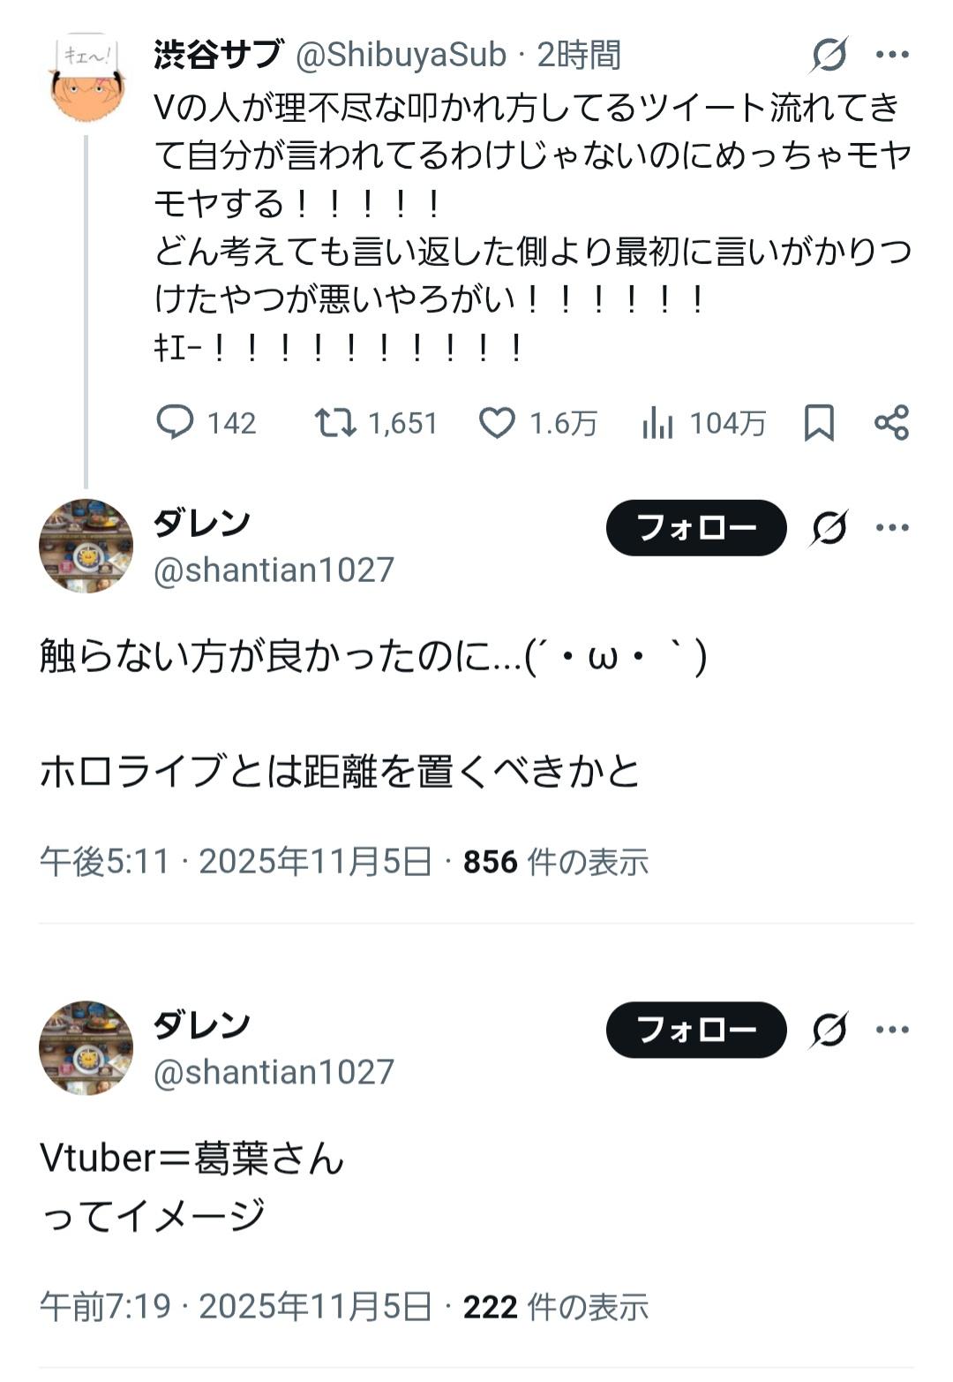Viewport: 953px width, 1382px height.
Task: View analytics for the 渋谷サブ tweet
Action: [x=657, y=423]
